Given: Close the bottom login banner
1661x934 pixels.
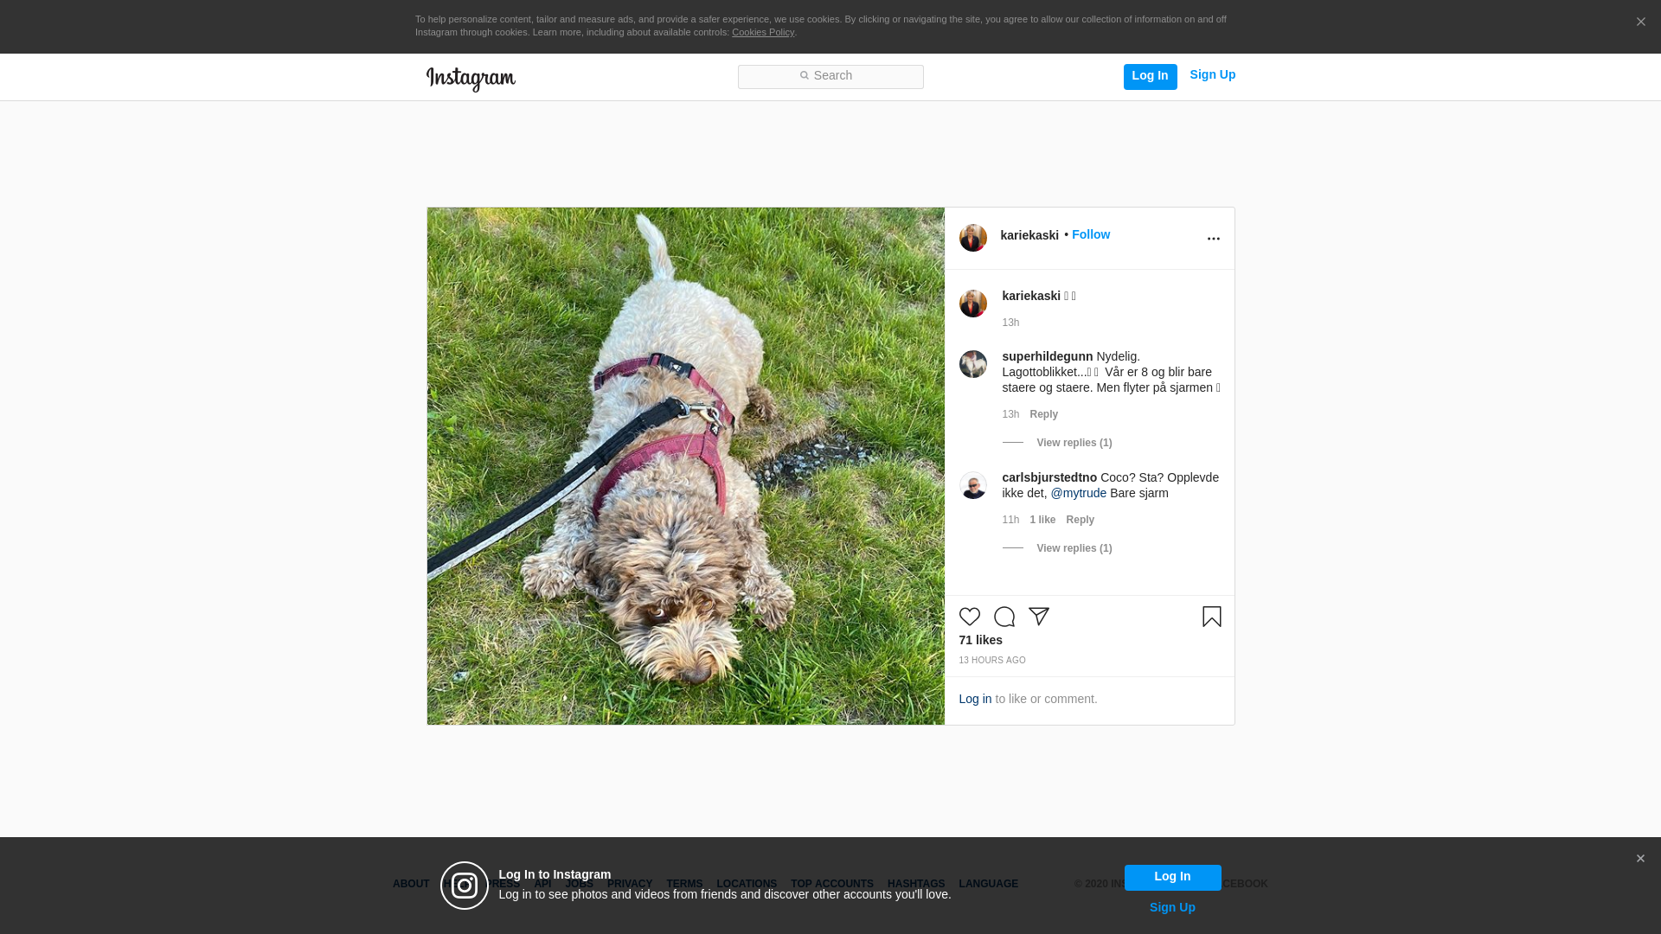Looking at the screenshot, I should tap(1639, 859).
